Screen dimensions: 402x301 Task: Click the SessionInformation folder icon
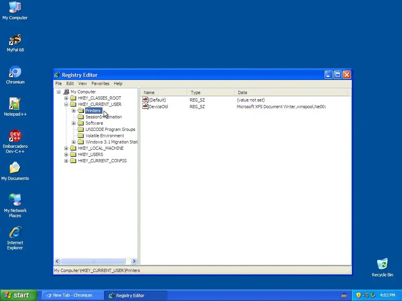click(x=81, y=117)
